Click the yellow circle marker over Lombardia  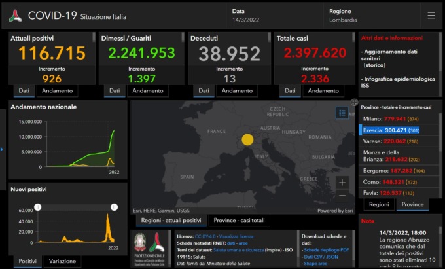pos(247,139)
